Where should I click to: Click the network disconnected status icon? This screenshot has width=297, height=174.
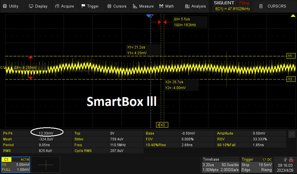coord(291,160)
